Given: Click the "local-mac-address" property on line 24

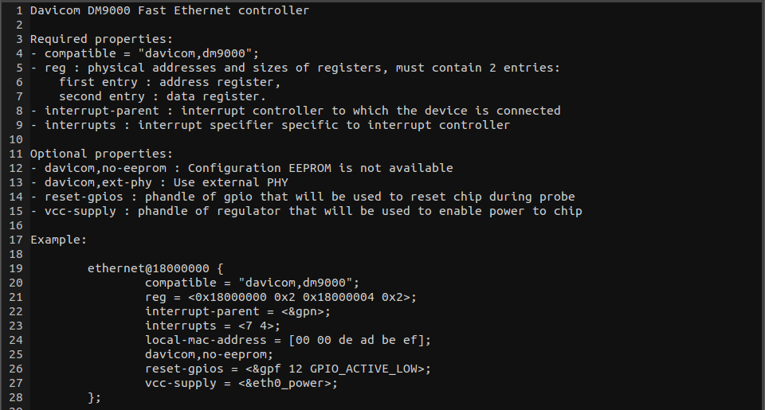Looking at the screenshot, I should (206, 340).
